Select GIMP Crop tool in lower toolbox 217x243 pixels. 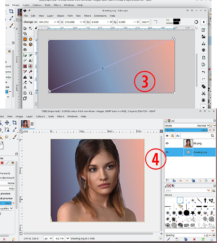14,123
